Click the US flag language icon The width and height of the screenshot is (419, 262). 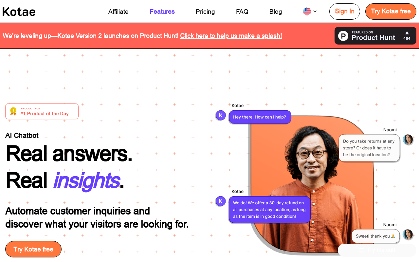(307, 11)
